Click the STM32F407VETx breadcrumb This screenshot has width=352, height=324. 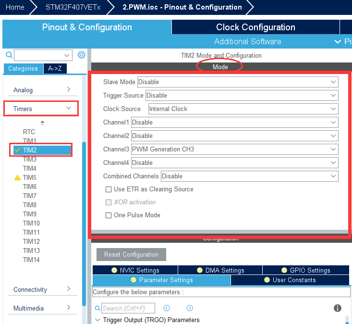[x=73, y=7]
